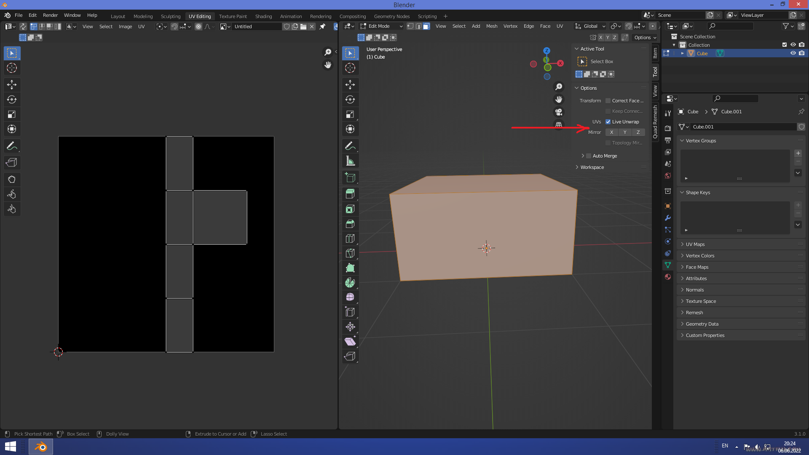The width and height of the screenshot is (809, 455).
Task: Expand the Workspace section
Action: (x=592, y=167)
